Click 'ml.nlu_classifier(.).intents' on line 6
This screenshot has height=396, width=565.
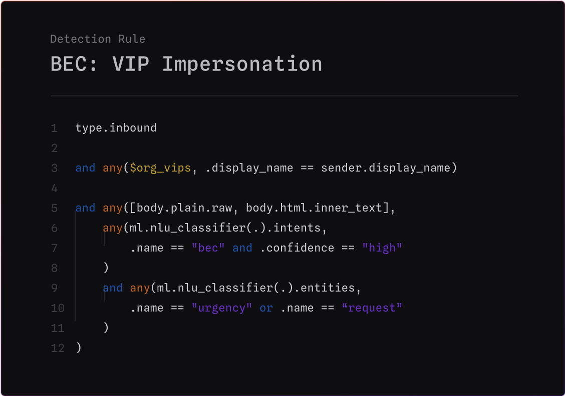[x=225, y=228]
